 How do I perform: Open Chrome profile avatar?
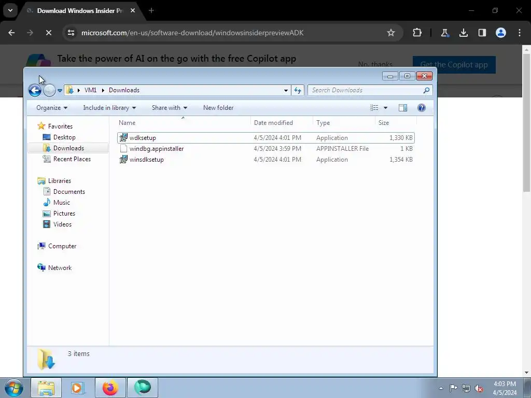coord(501,33)
